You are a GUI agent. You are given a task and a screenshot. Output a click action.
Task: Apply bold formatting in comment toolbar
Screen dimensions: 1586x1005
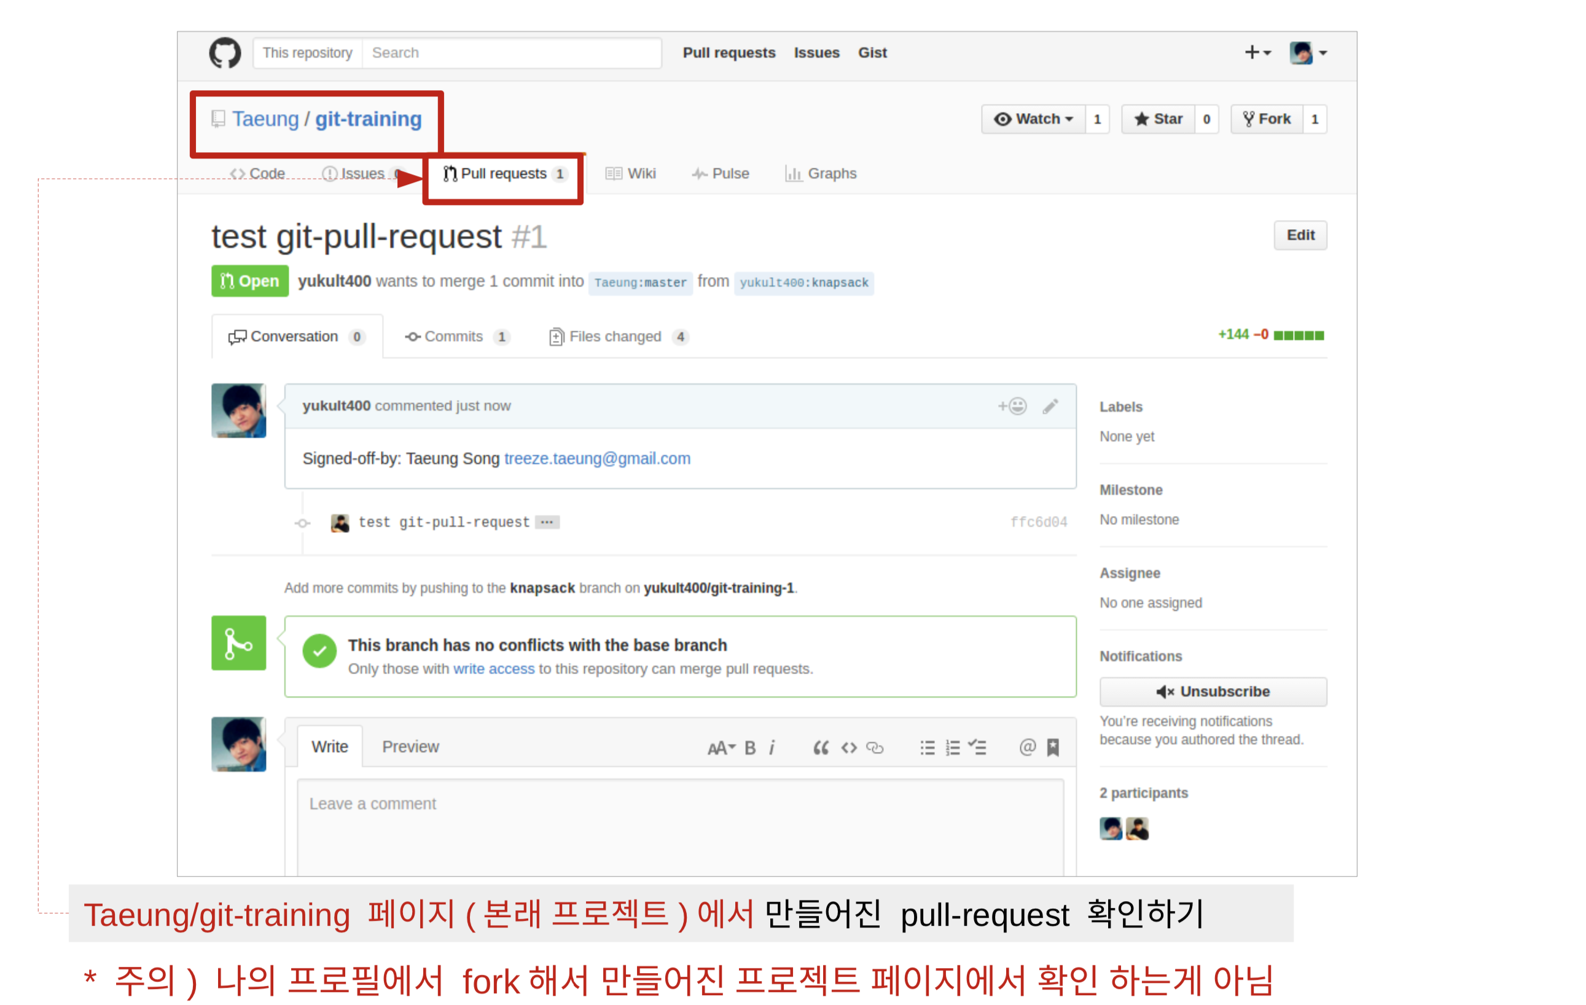coord(750,748)
